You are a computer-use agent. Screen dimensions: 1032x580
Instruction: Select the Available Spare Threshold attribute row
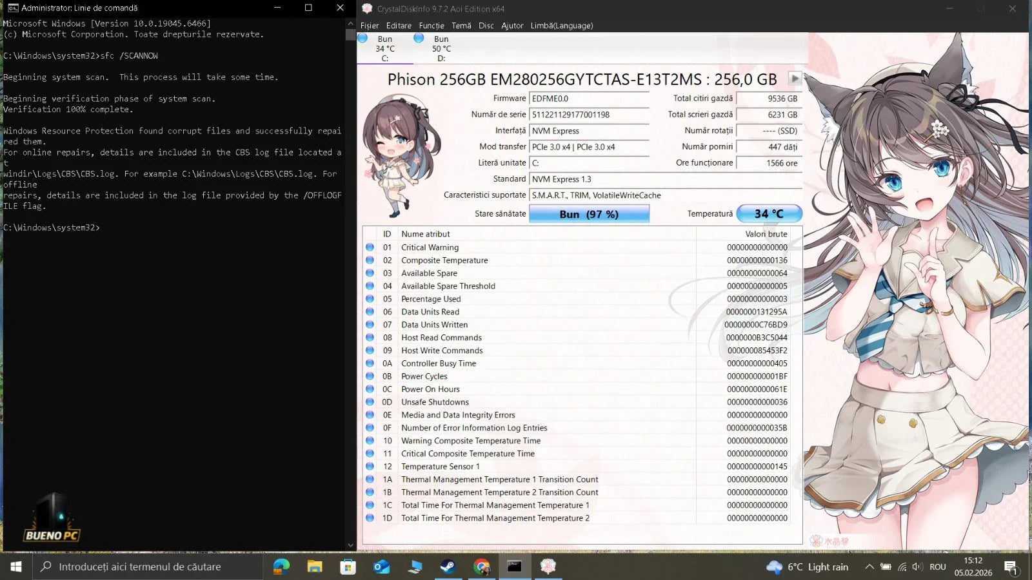(577, 286)
